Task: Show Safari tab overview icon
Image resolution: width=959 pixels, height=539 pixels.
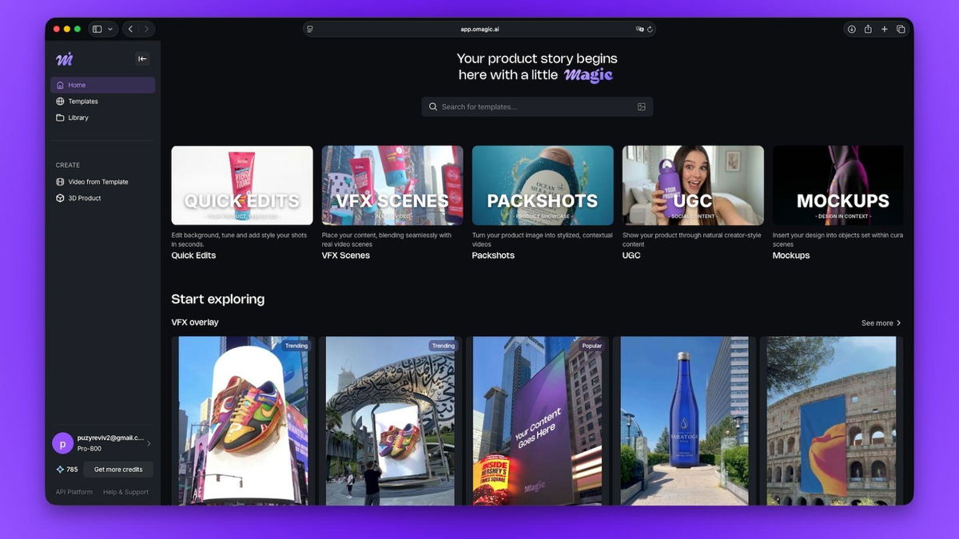Action: coord(901,29)
